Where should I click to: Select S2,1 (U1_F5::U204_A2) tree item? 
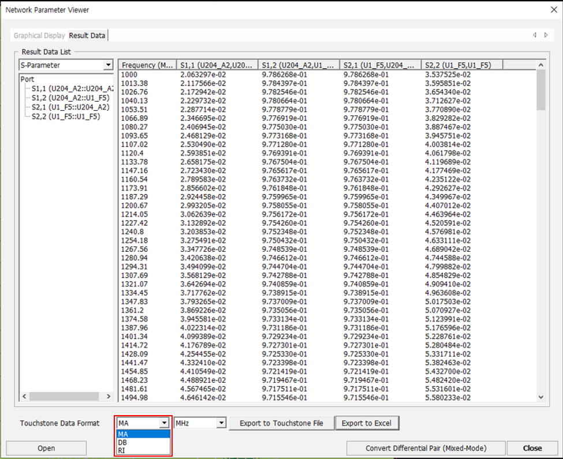tap(70, 107)
